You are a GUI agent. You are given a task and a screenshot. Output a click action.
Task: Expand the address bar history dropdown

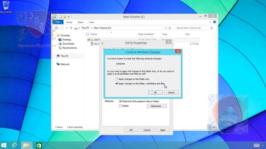pyautogui.click(x=165, y=28)
